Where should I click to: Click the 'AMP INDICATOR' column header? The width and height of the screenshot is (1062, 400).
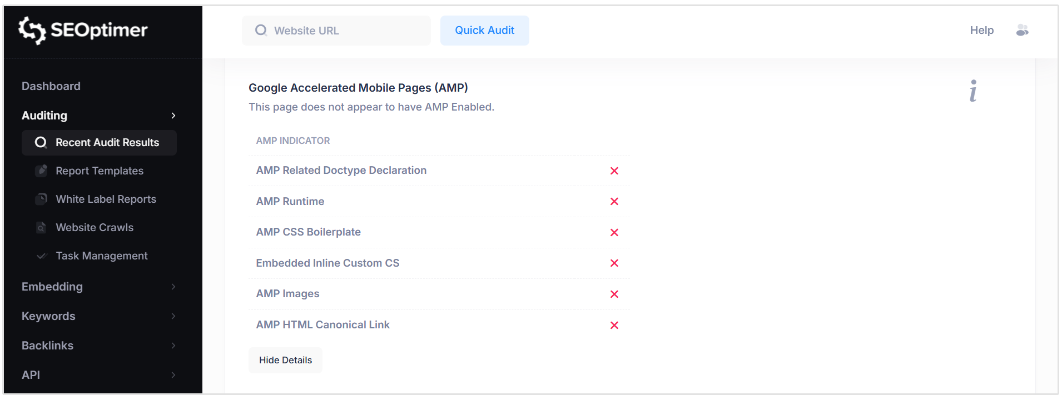point(293,141)
